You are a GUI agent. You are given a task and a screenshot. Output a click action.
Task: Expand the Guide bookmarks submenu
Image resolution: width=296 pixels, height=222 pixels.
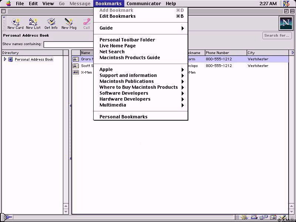(141, 28)
